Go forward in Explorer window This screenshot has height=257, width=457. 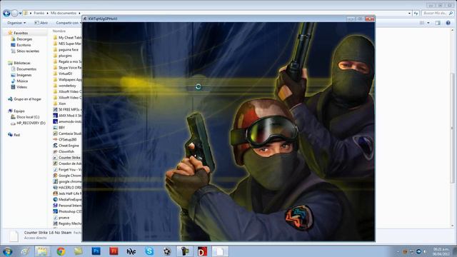14,13
